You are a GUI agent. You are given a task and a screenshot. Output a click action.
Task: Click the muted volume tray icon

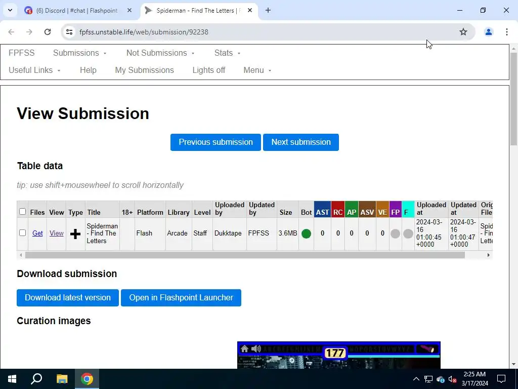(x=453, y=379)
